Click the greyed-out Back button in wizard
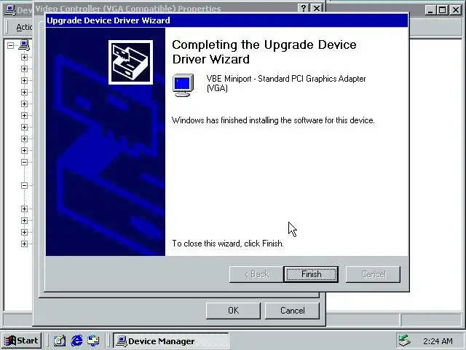The image size is (466, 350). 256,274
